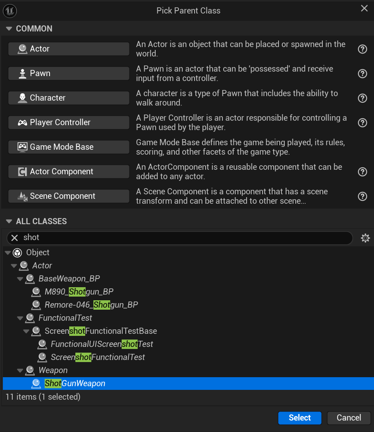Choose the Game Mode Base class button
Screen dimensions: 374x432
(68, 147)
